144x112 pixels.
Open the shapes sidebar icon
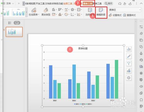(x=141, y=47)
